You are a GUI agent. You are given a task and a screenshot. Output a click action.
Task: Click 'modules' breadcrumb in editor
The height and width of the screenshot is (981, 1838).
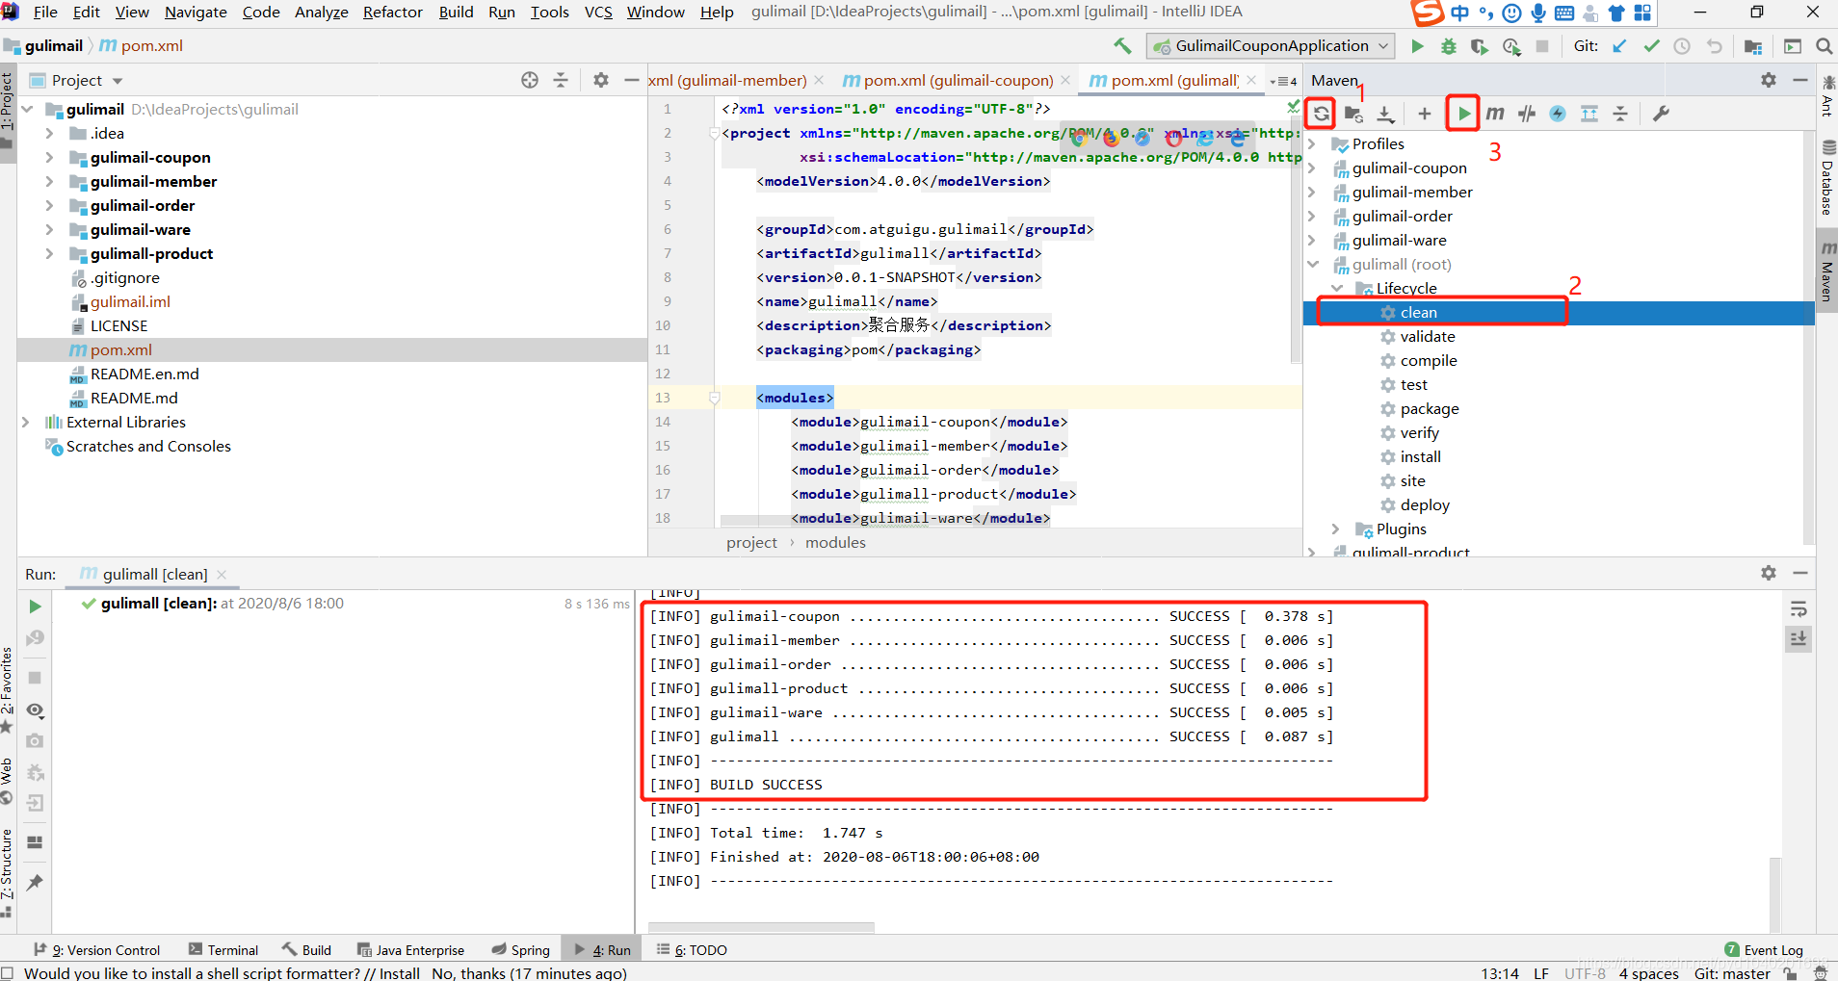point(835,542)
